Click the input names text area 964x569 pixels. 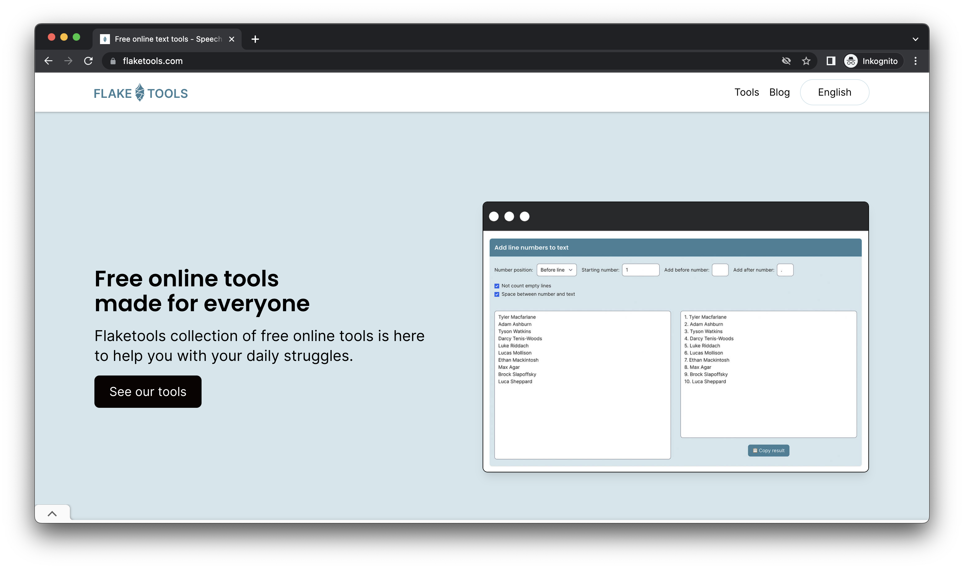pos(582,385)
